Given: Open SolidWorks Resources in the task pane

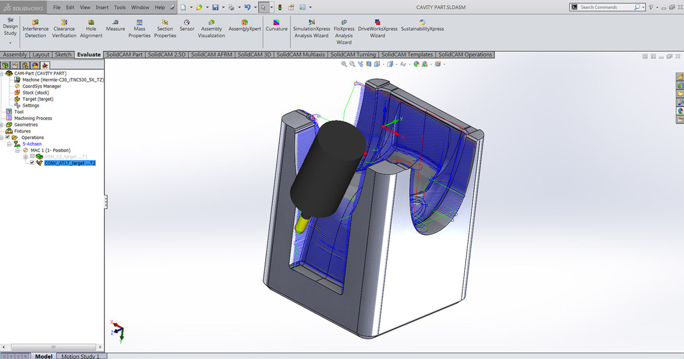Looking at the screenshot, I should 680,77.
